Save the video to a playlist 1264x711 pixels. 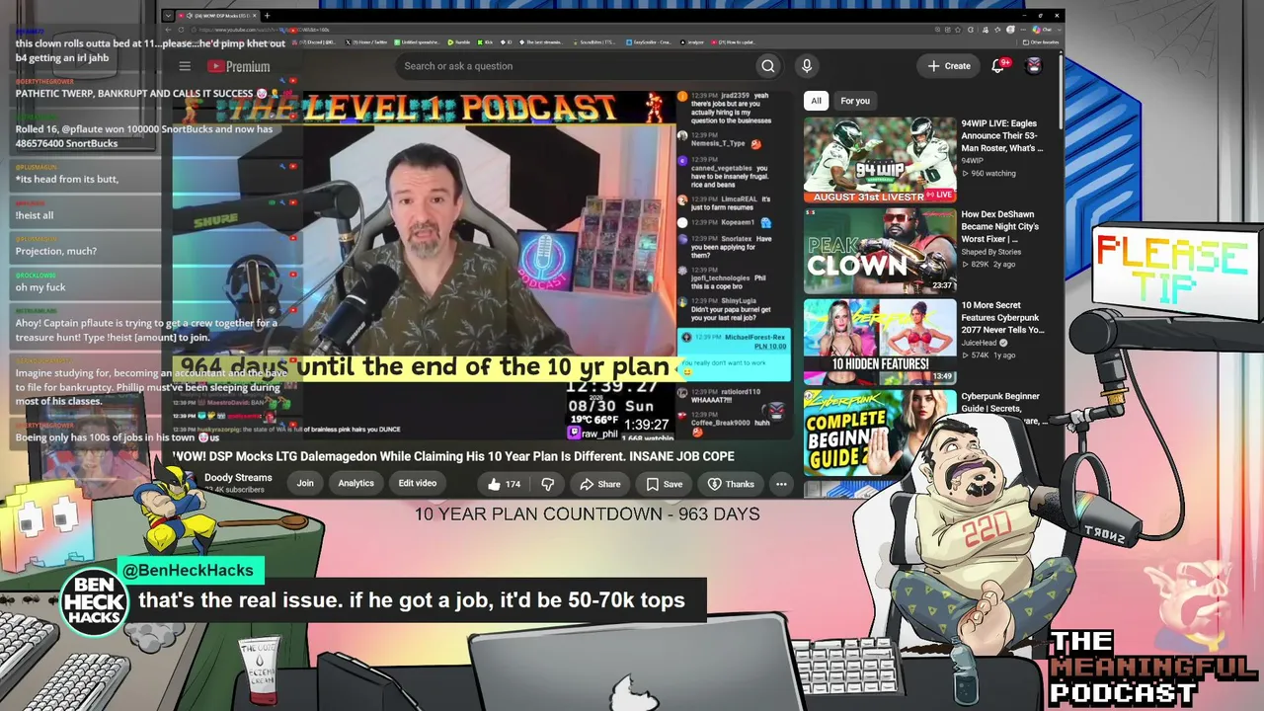[665, 484]
